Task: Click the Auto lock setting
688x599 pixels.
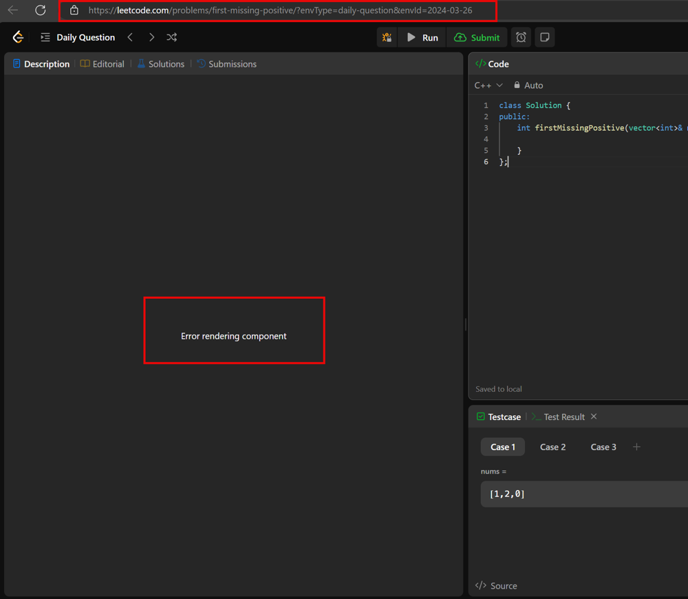Action: 528,85
